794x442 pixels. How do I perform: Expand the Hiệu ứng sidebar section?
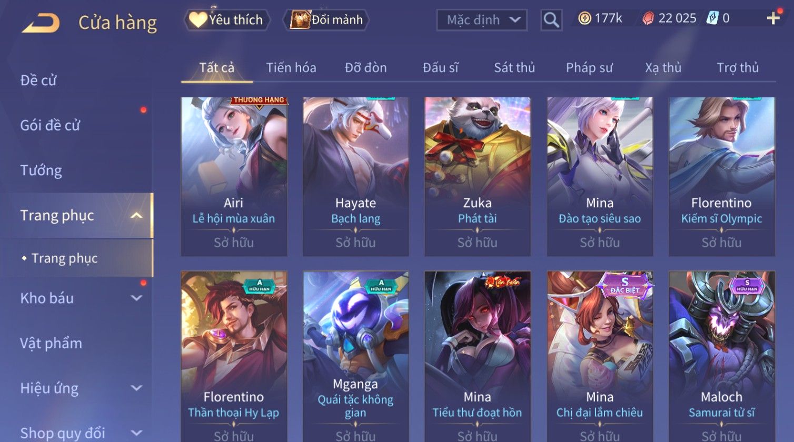[136, 388]
